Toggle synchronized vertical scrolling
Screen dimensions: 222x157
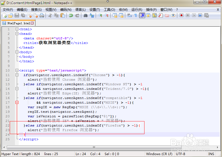[115, 15]
